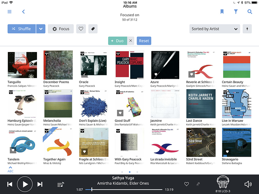Click the Mraz & Viklický artist name

tap(52, 163)
